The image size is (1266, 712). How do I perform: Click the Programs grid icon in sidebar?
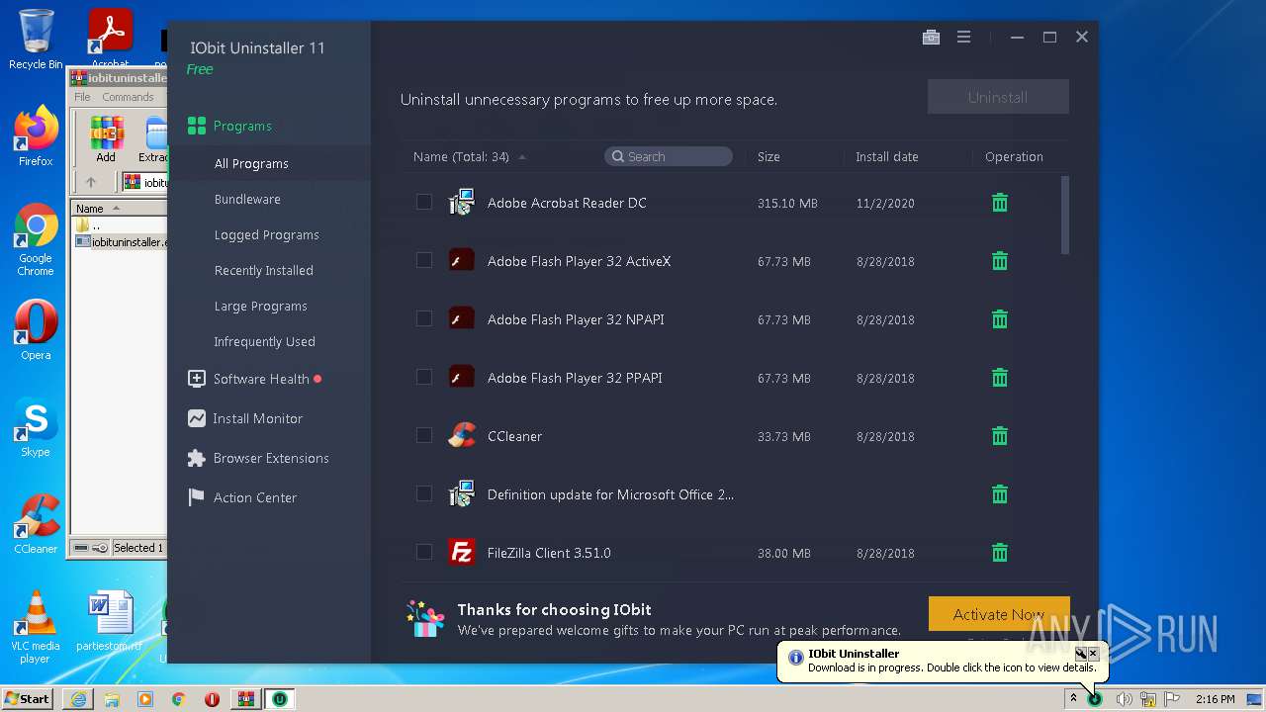pyautogui.click(x=196, y=126)
